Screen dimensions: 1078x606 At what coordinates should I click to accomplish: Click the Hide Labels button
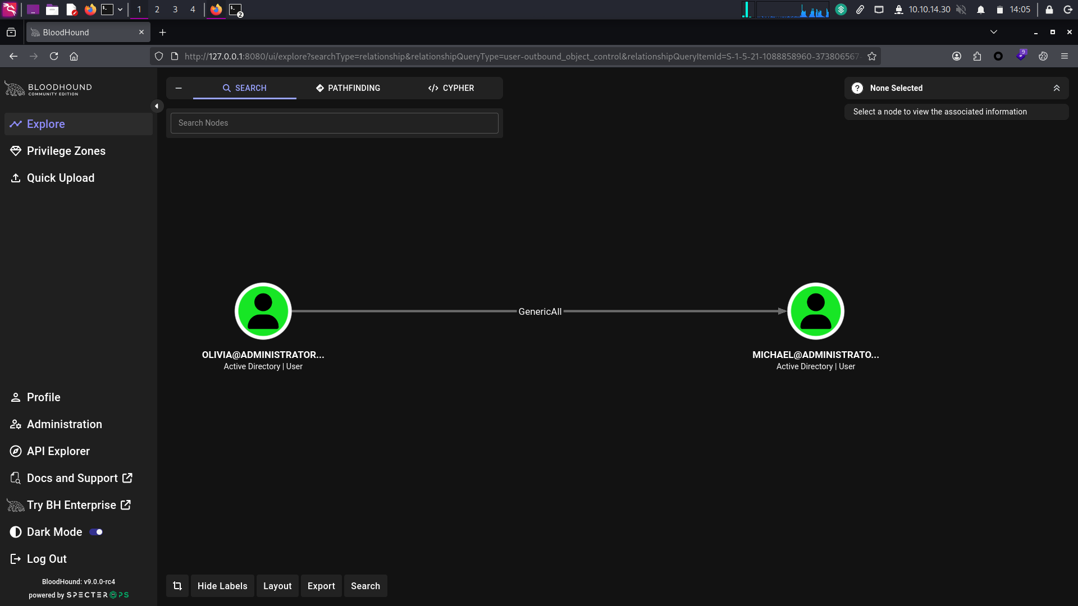222,586
